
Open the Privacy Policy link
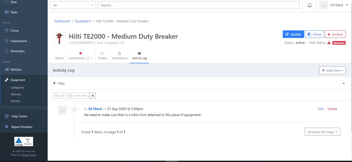click(29, 155)
